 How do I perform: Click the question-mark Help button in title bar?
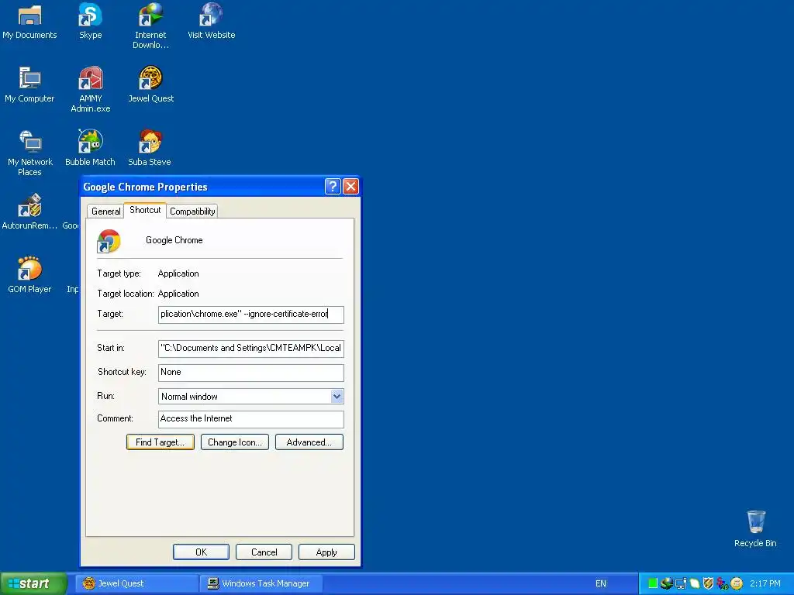332,186
